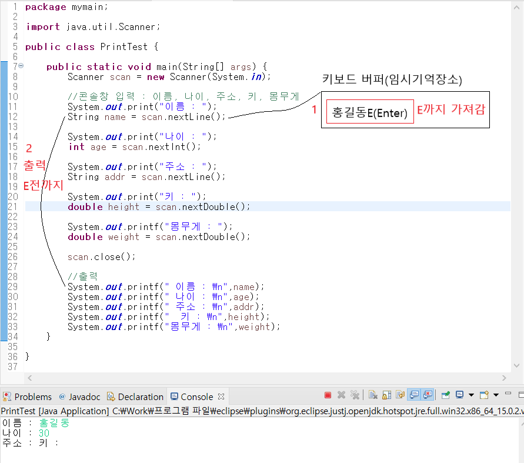The image size is (524, 463).
Task: Toggle Scroll Lock on the console
Action: [386, 395]
